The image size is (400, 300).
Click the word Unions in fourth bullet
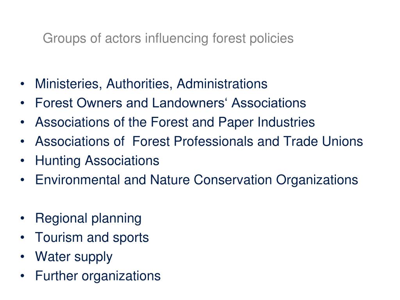pyautogui.click(x=342, y=141)
